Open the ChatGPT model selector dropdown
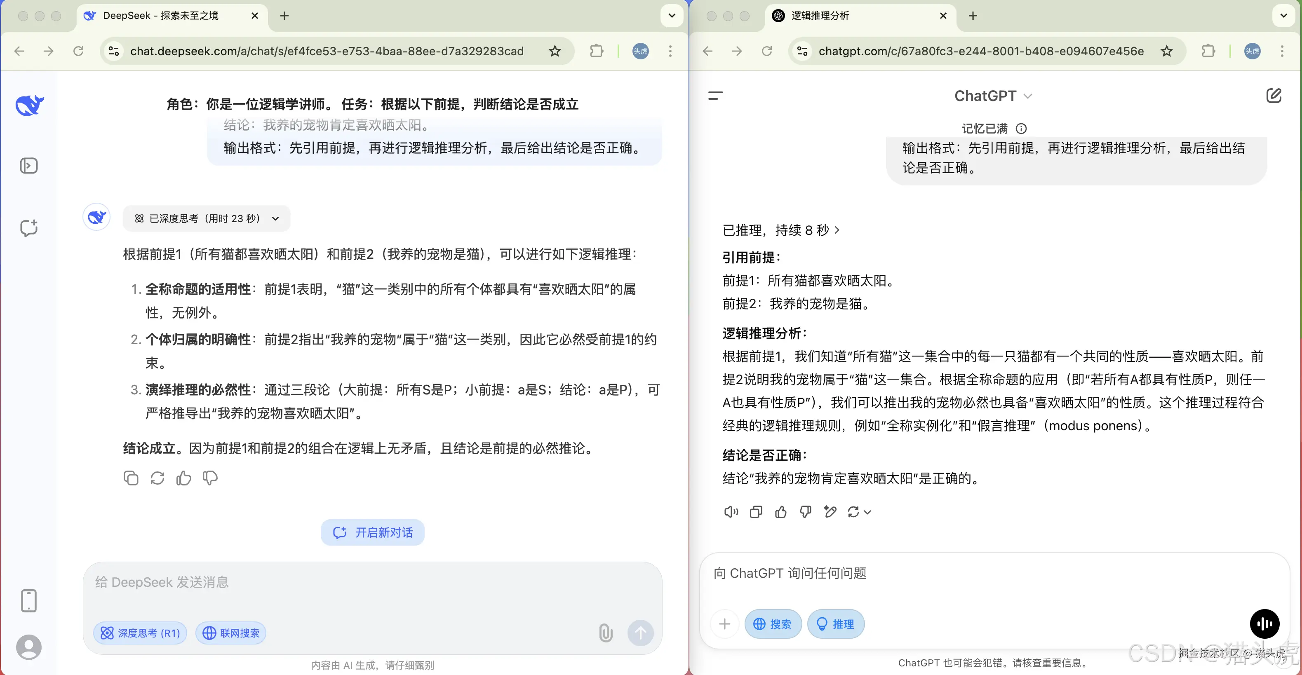Image resolution: width=1302 pixels, height=675 pixels. tap(993, 96)
